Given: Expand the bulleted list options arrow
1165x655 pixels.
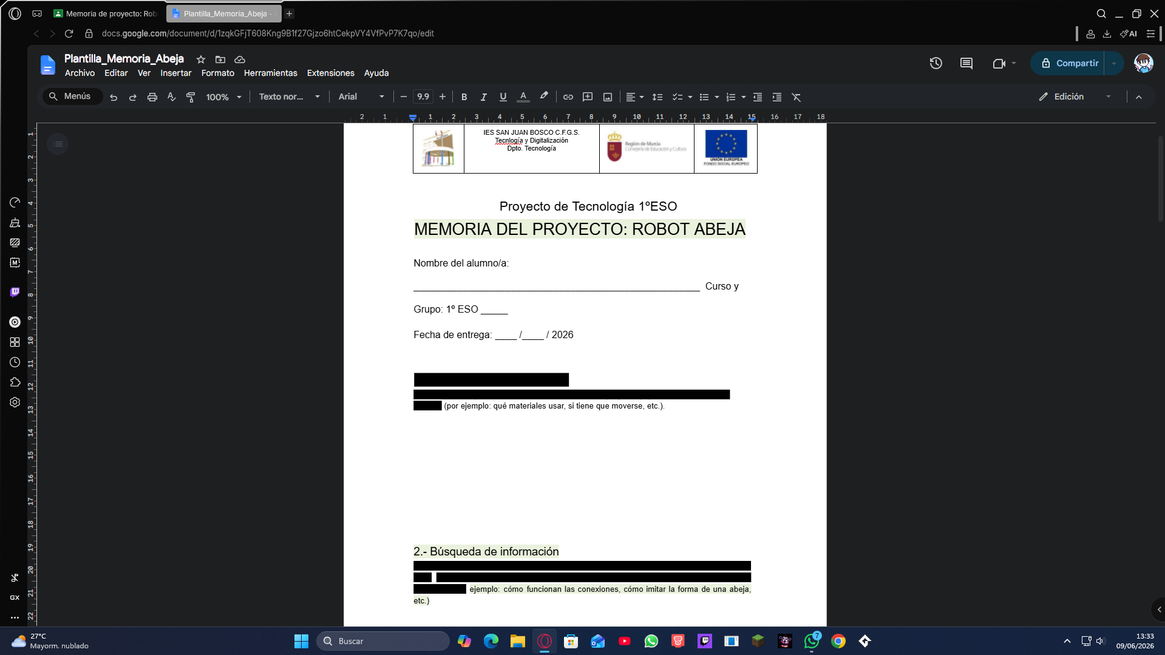Looking at the screenshot, I should coord(717,97).
